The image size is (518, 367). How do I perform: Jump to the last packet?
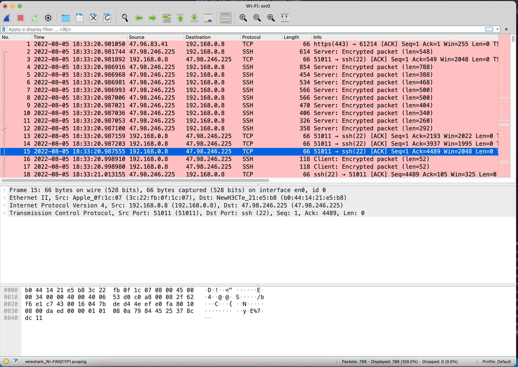[x=194, y=18]
